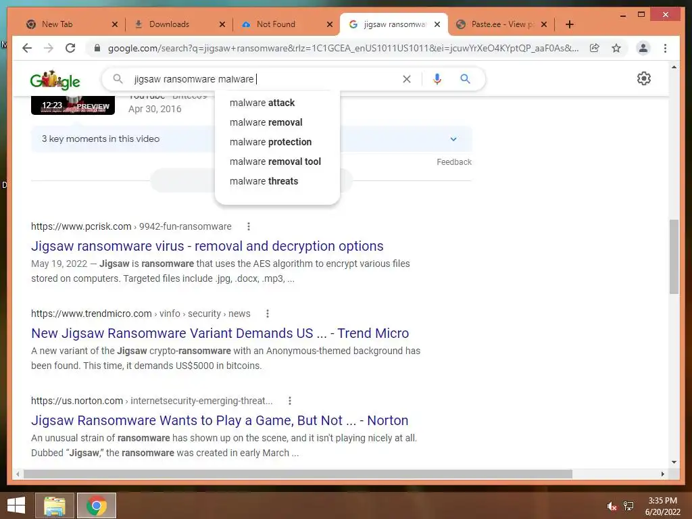The height and width of the screenshot is (519, 692).
Task: Open options menu for us.norton.com result
Action: (x=289, y=401)
